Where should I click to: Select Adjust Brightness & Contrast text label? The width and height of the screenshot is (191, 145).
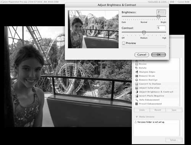pyautogui.click(x=156, y=92)
